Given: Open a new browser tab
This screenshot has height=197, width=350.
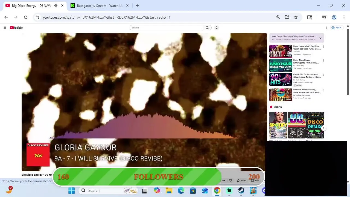Looking at the screenshot, I should click(x=137, y=5).
